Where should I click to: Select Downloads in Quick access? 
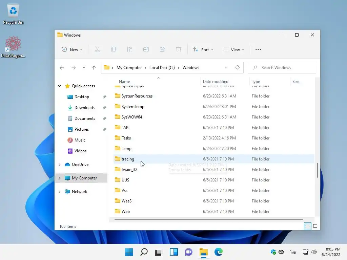84,107
